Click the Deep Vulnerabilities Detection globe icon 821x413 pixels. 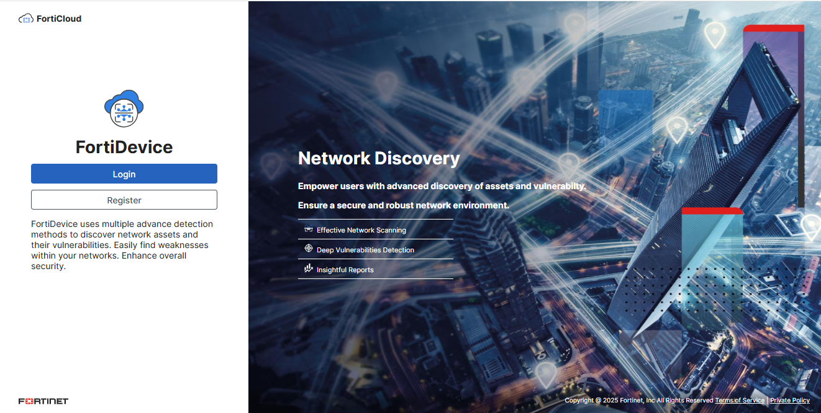[x=309, y=249]
